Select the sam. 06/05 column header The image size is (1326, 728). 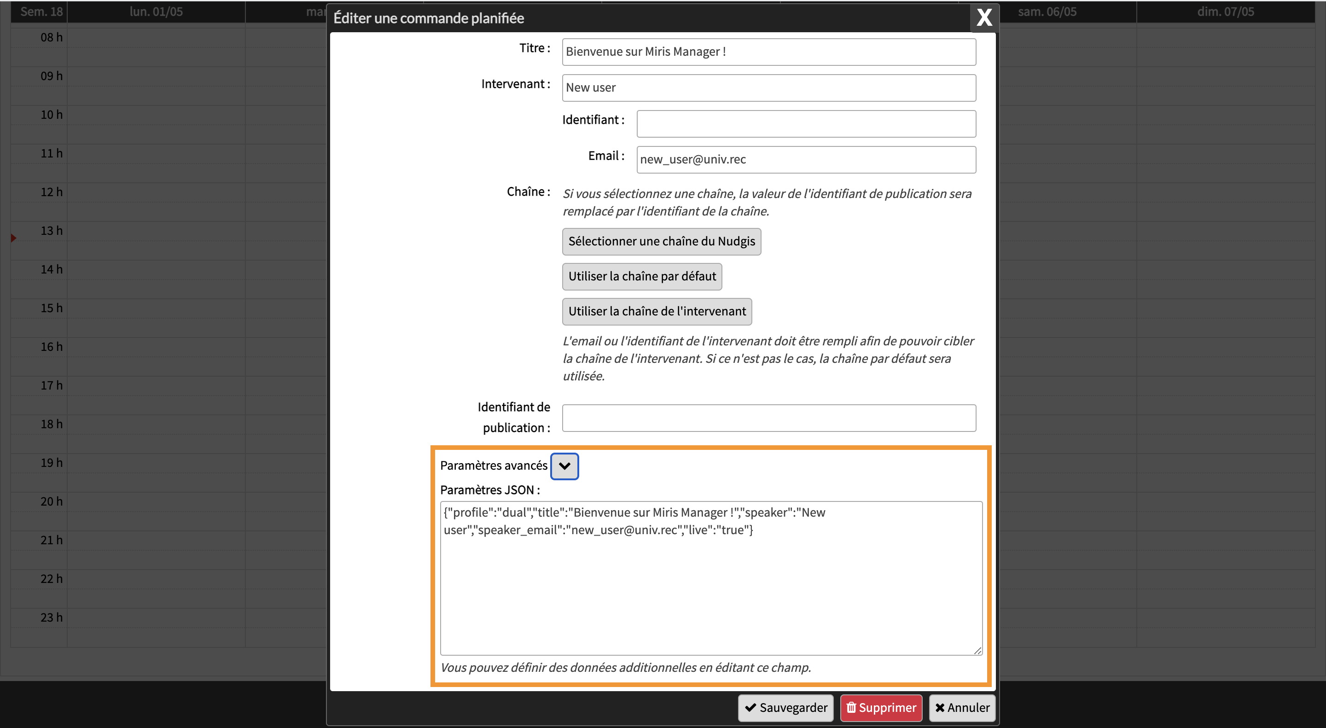coord(1047,12)
